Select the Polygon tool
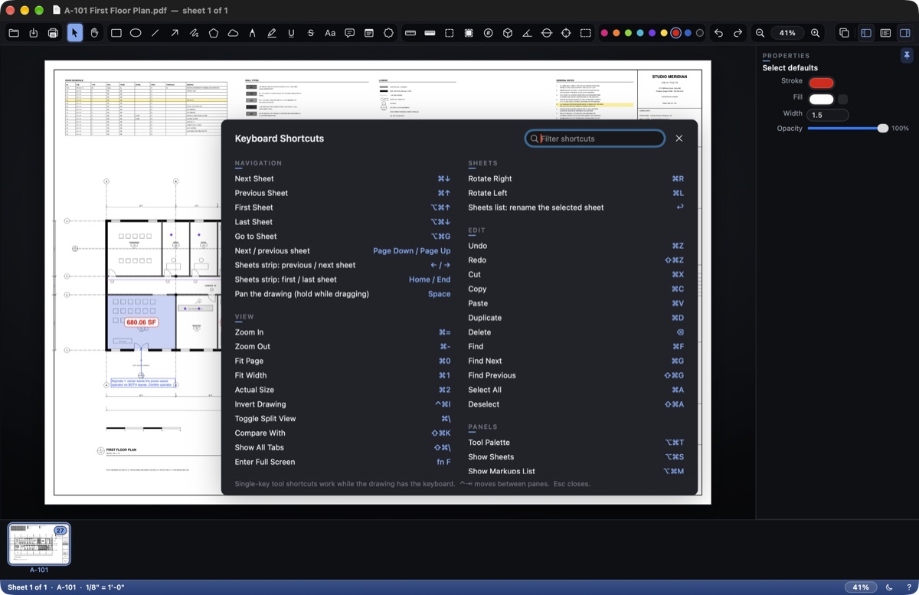The image size is (919, 595). click(214, 33)
